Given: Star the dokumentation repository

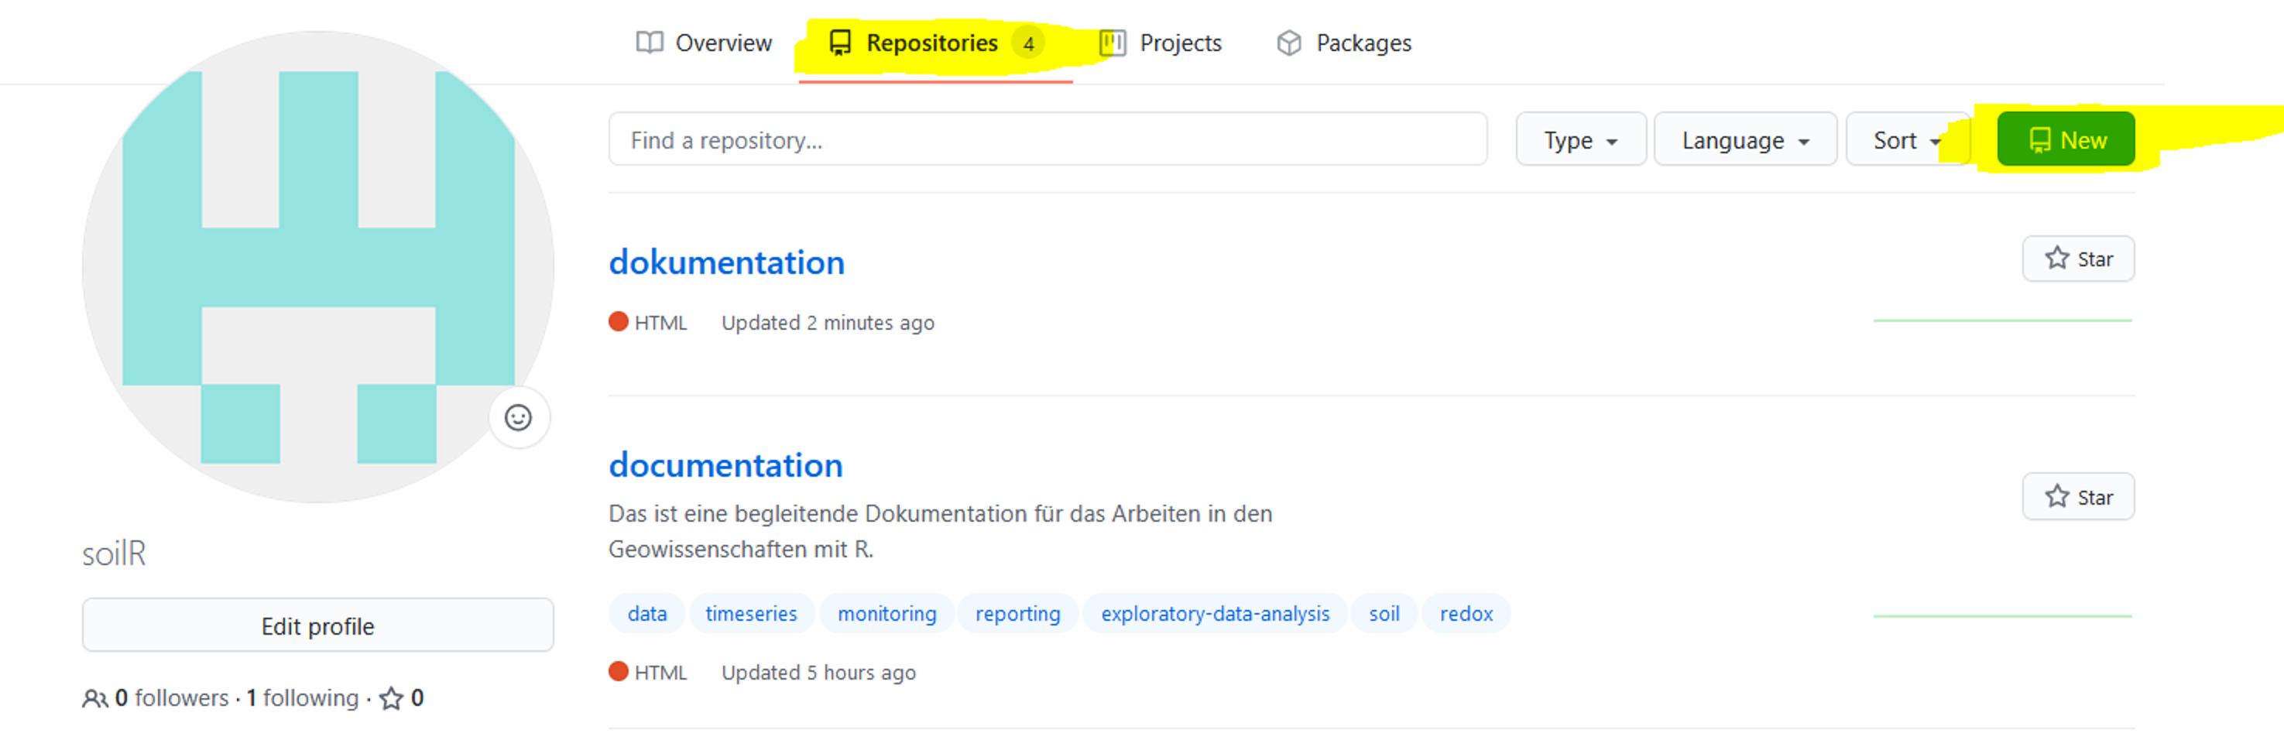Looking at the screenshot, I should (2077, 259).
